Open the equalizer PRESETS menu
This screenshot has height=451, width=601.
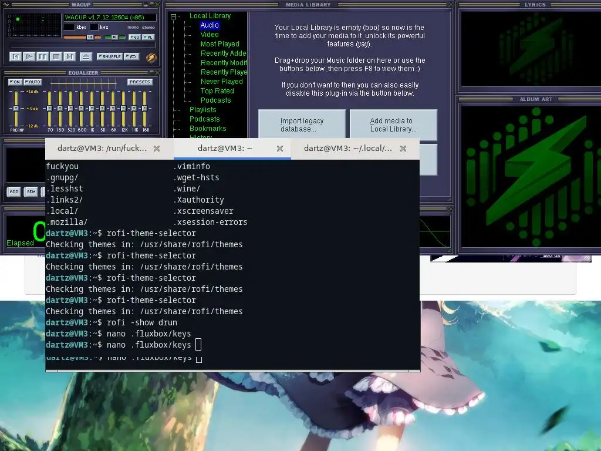[x=140, y=82]
